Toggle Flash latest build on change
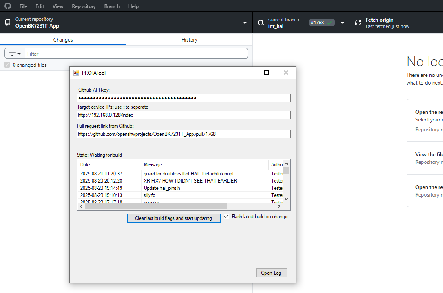This screenshot has width=443, height=293. pos(227,217)
